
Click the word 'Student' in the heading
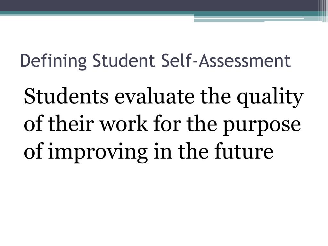(124, 61)
